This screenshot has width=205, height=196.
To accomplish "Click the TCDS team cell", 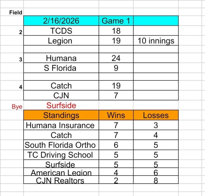I will click(61, 31).
